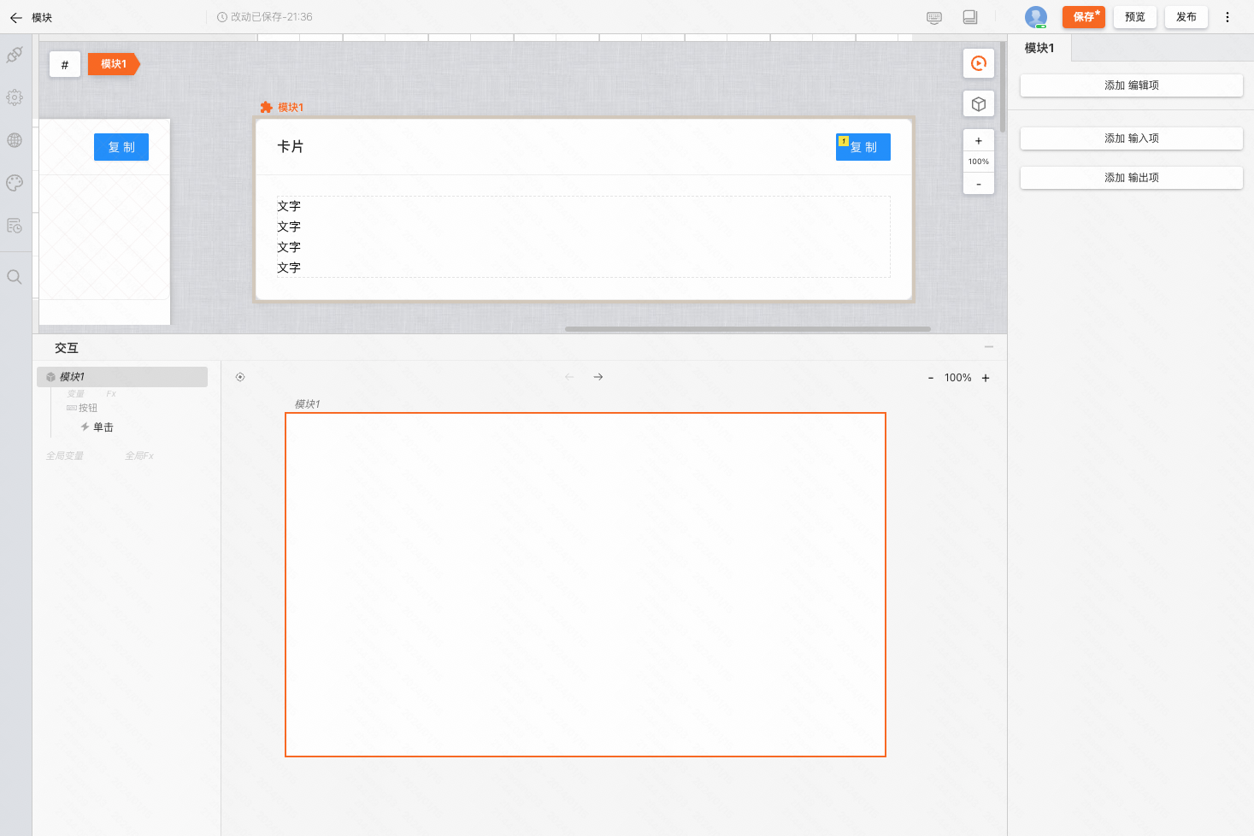
Task: Open the history log icon in left sidebar
Action: (15, 226)
